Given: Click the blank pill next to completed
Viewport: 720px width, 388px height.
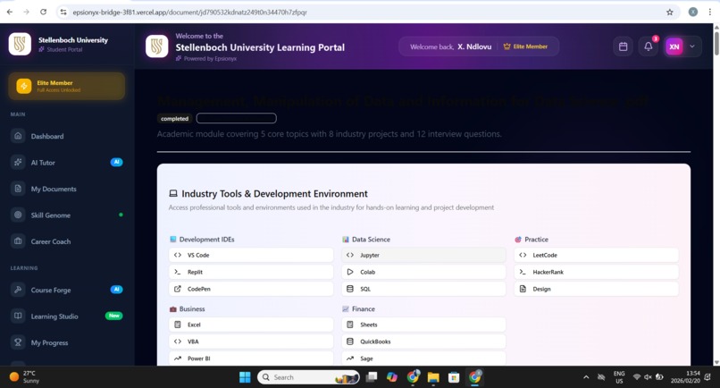Looking at the screenshot, I should coord(236,119).
